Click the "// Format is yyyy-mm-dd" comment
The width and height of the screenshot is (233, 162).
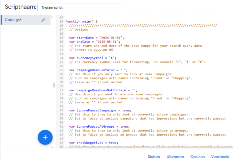click(x=91, y=50)
